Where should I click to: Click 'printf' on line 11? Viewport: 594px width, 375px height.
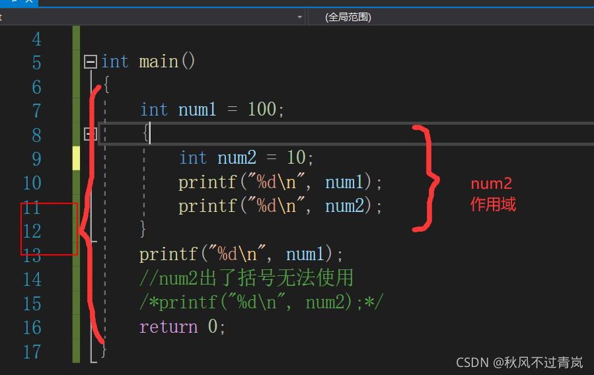pyautogui.click(x=207, y=206)
